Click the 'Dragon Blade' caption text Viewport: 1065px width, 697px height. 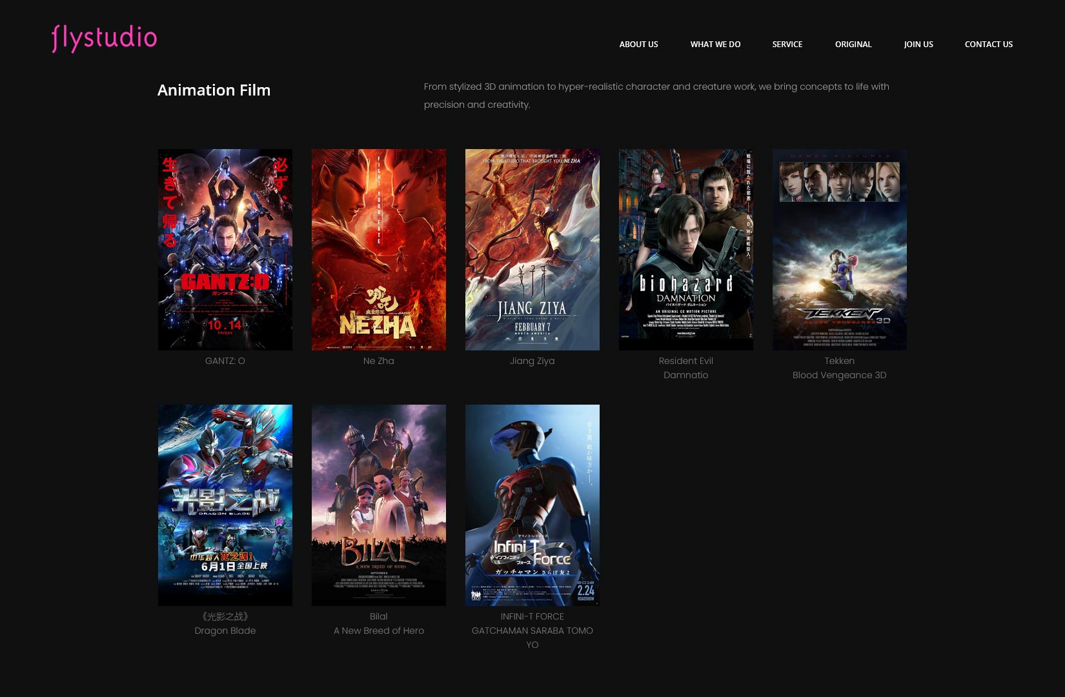pyautogui.click(x=225, y=631)
